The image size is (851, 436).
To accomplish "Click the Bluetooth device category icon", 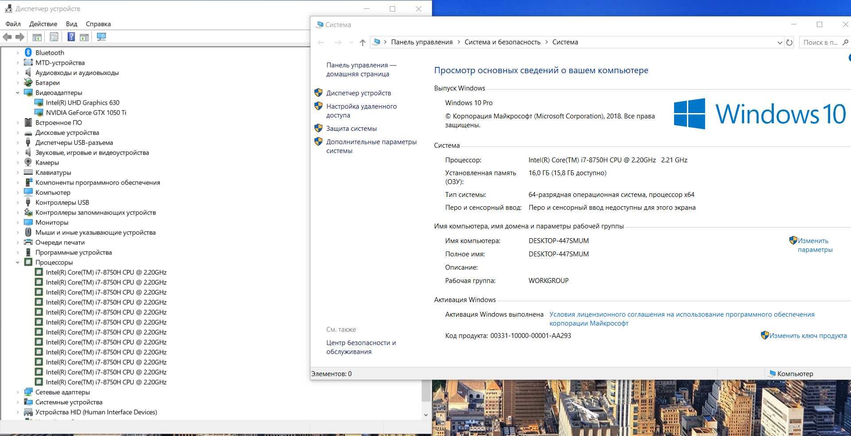I will point(28,52).
